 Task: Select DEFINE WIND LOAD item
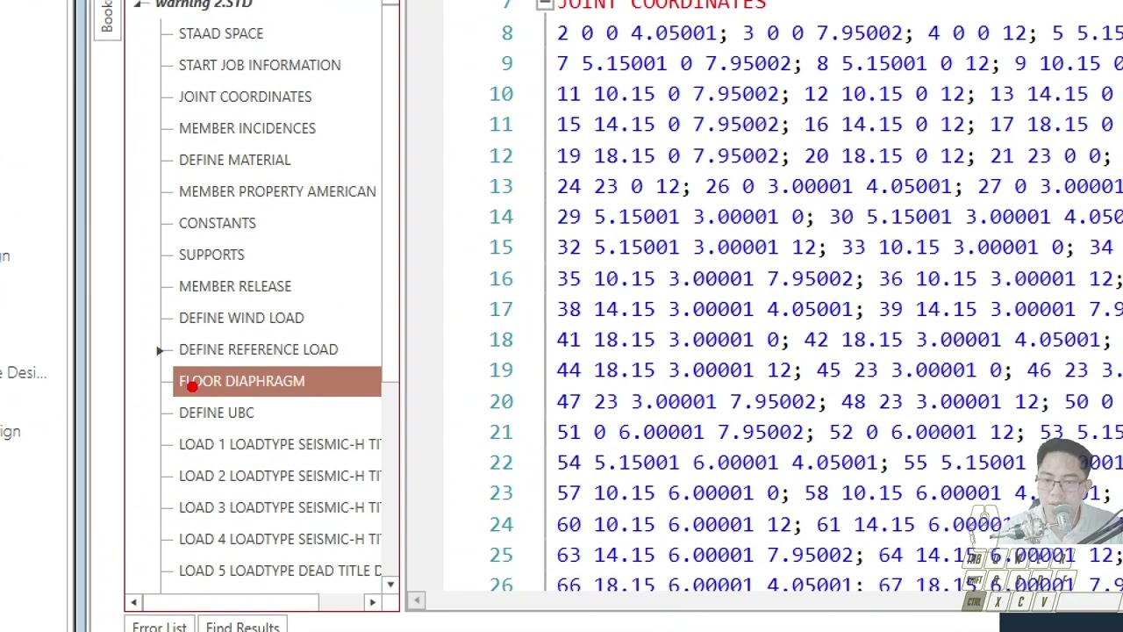[x=241, y=318]
